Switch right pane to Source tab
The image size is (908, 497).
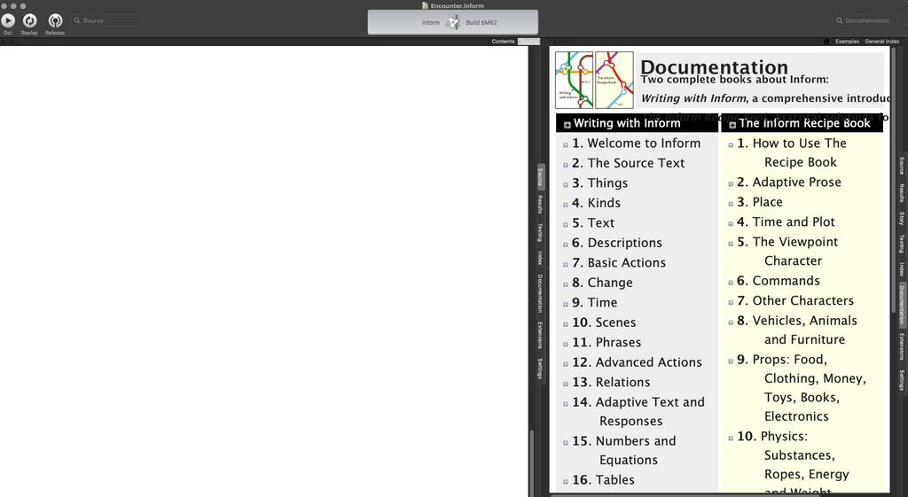click(x=902, y=166)
